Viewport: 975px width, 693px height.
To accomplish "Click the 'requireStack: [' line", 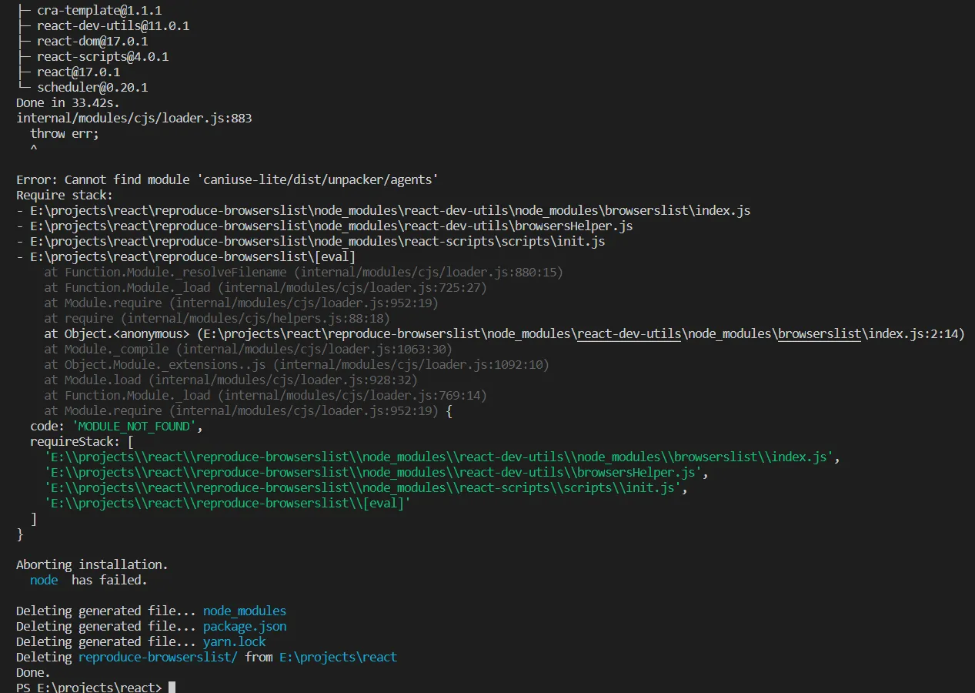I will click(x=82, y=441).
